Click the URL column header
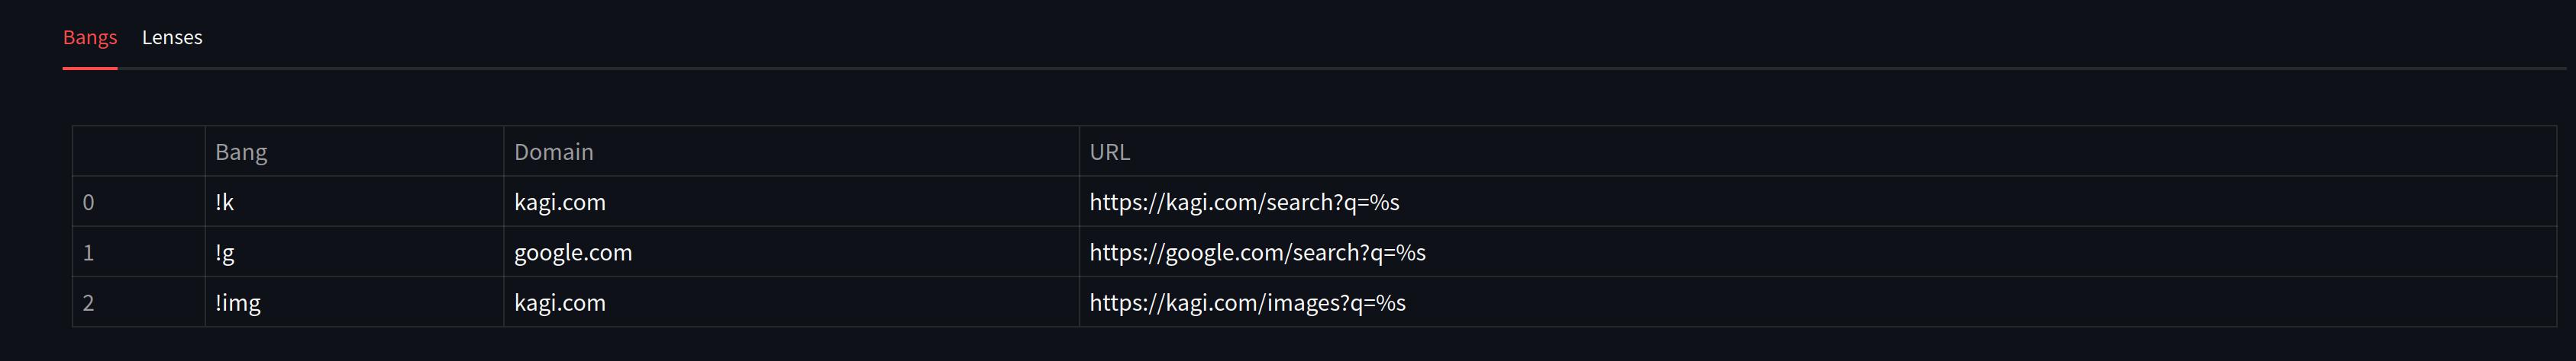 click(1109, 152)
